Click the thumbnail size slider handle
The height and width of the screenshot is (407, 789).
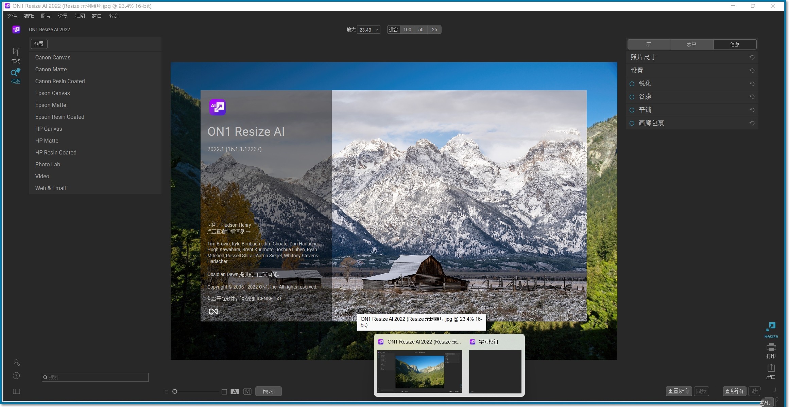coord(175,392)
